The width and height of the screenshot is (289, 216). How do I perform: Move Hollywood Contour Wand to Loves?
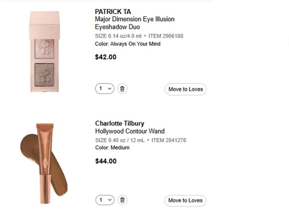click(x=185, y=201)
